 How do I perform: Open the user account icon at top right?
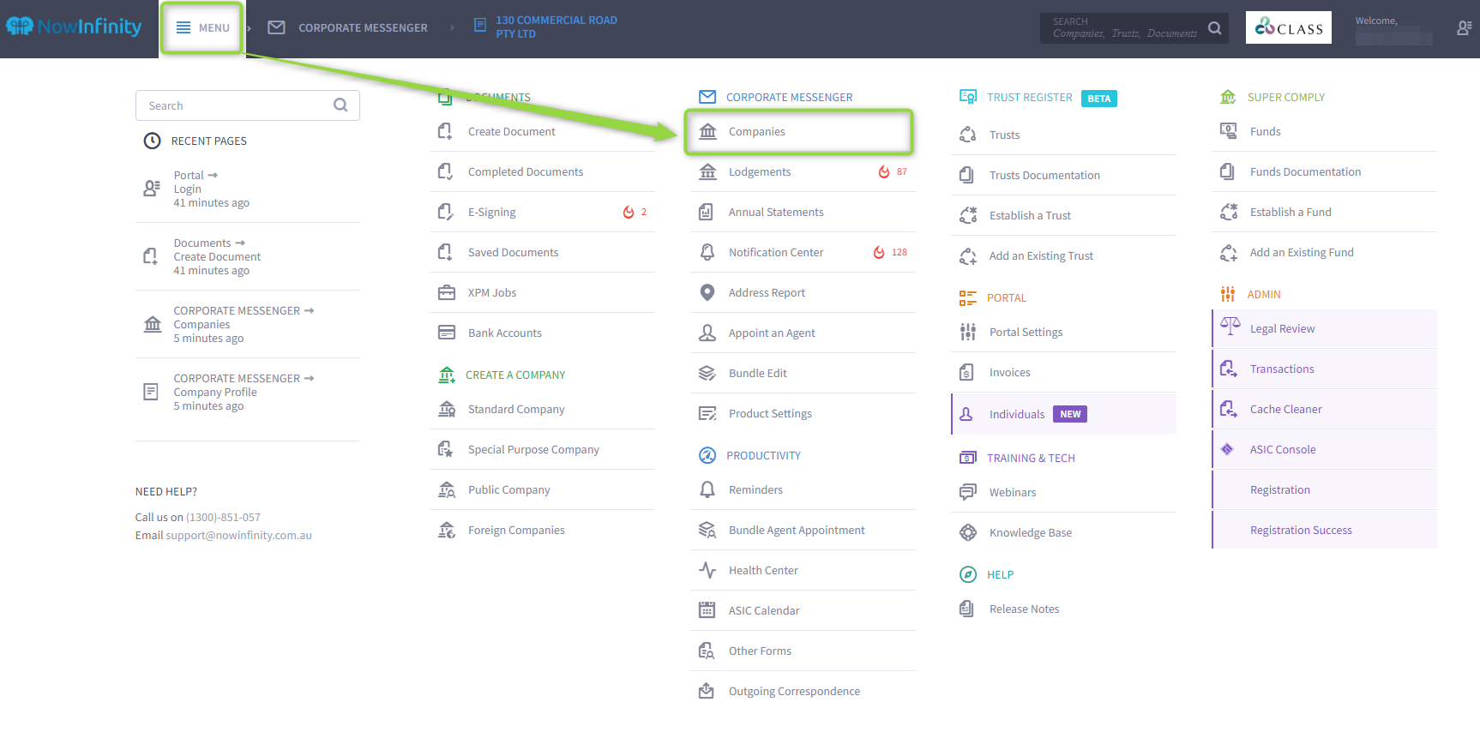(x=1465, y=27)
